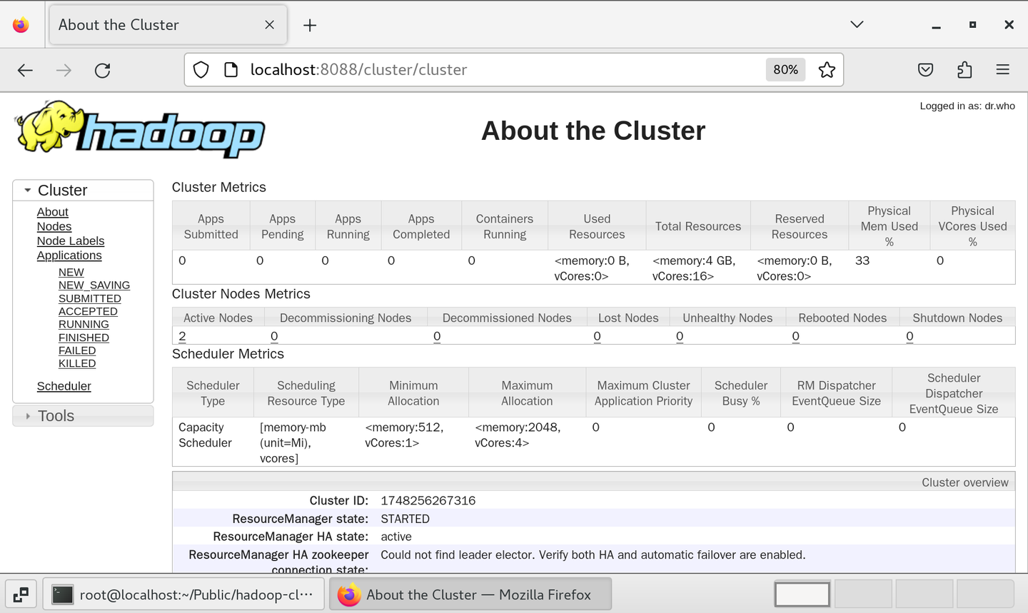This screenshot has height=613, width=1028.
Task: Collapse the Cluster sidebar section
Action: point(27,190)
